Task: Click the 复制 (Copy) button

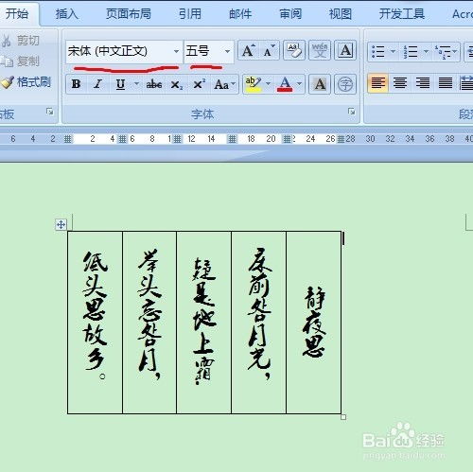Action: point(20,61)
